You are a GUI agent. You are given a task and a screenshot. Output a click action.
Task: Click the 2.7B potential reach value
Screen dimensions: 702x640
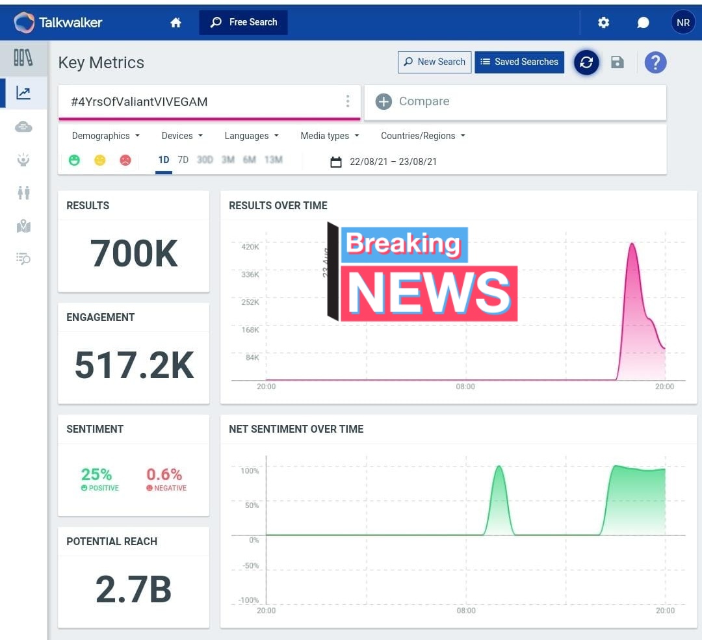click(133, 589)
